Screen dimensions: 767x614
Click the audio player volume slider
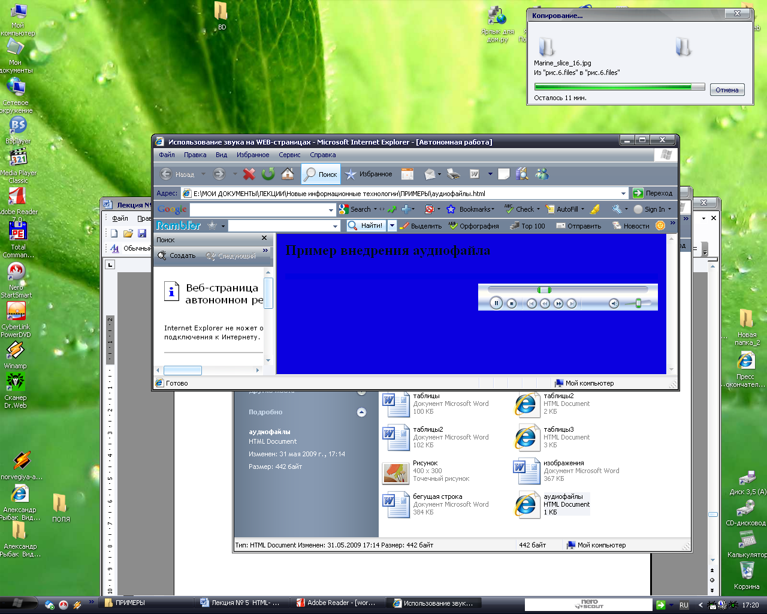point(638,303)
